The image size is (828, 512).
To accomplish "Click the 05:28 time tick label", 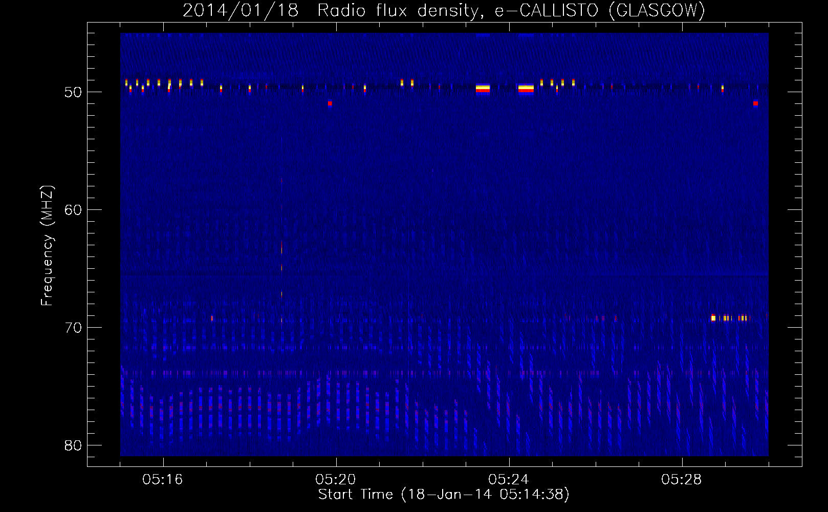I will (x=682, y=480).
